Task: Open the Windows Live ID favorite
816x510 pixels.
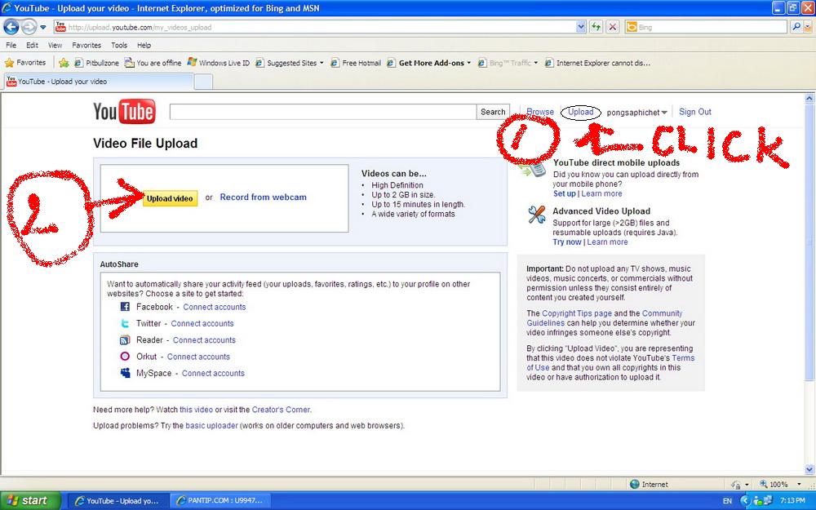Action: [218, 63]
